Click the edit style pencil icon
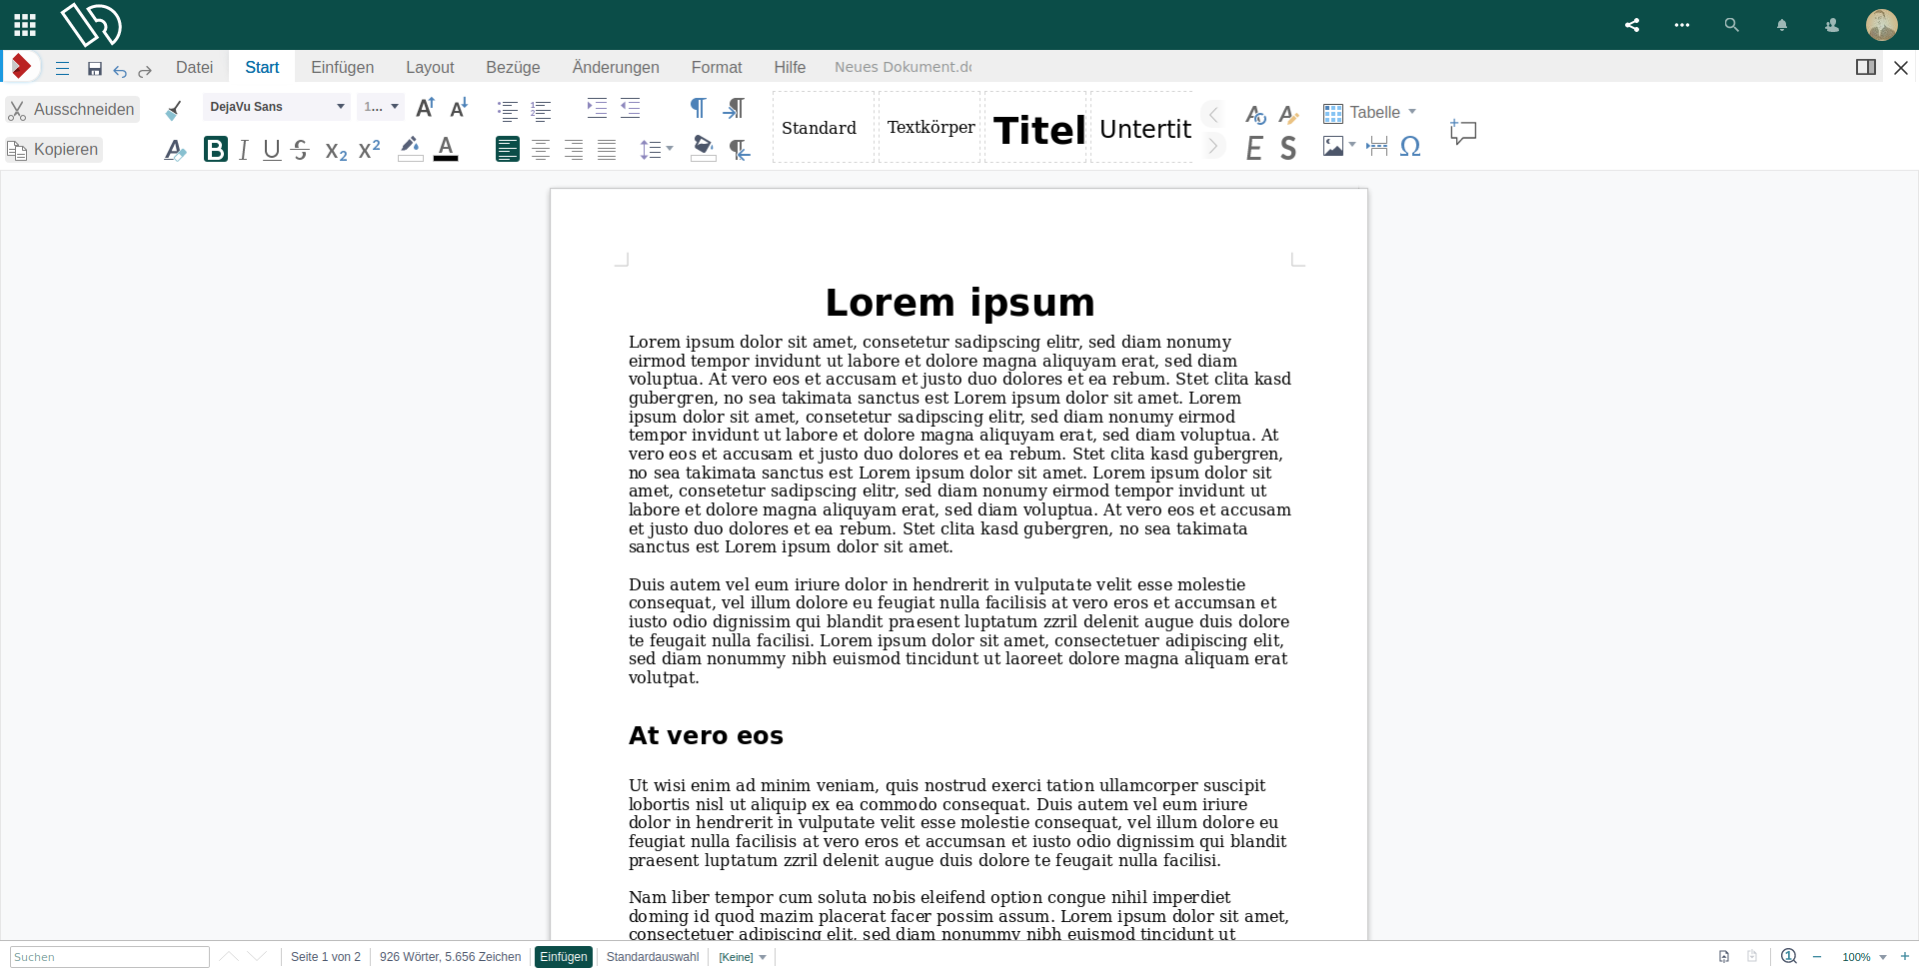 (1288, 114)
